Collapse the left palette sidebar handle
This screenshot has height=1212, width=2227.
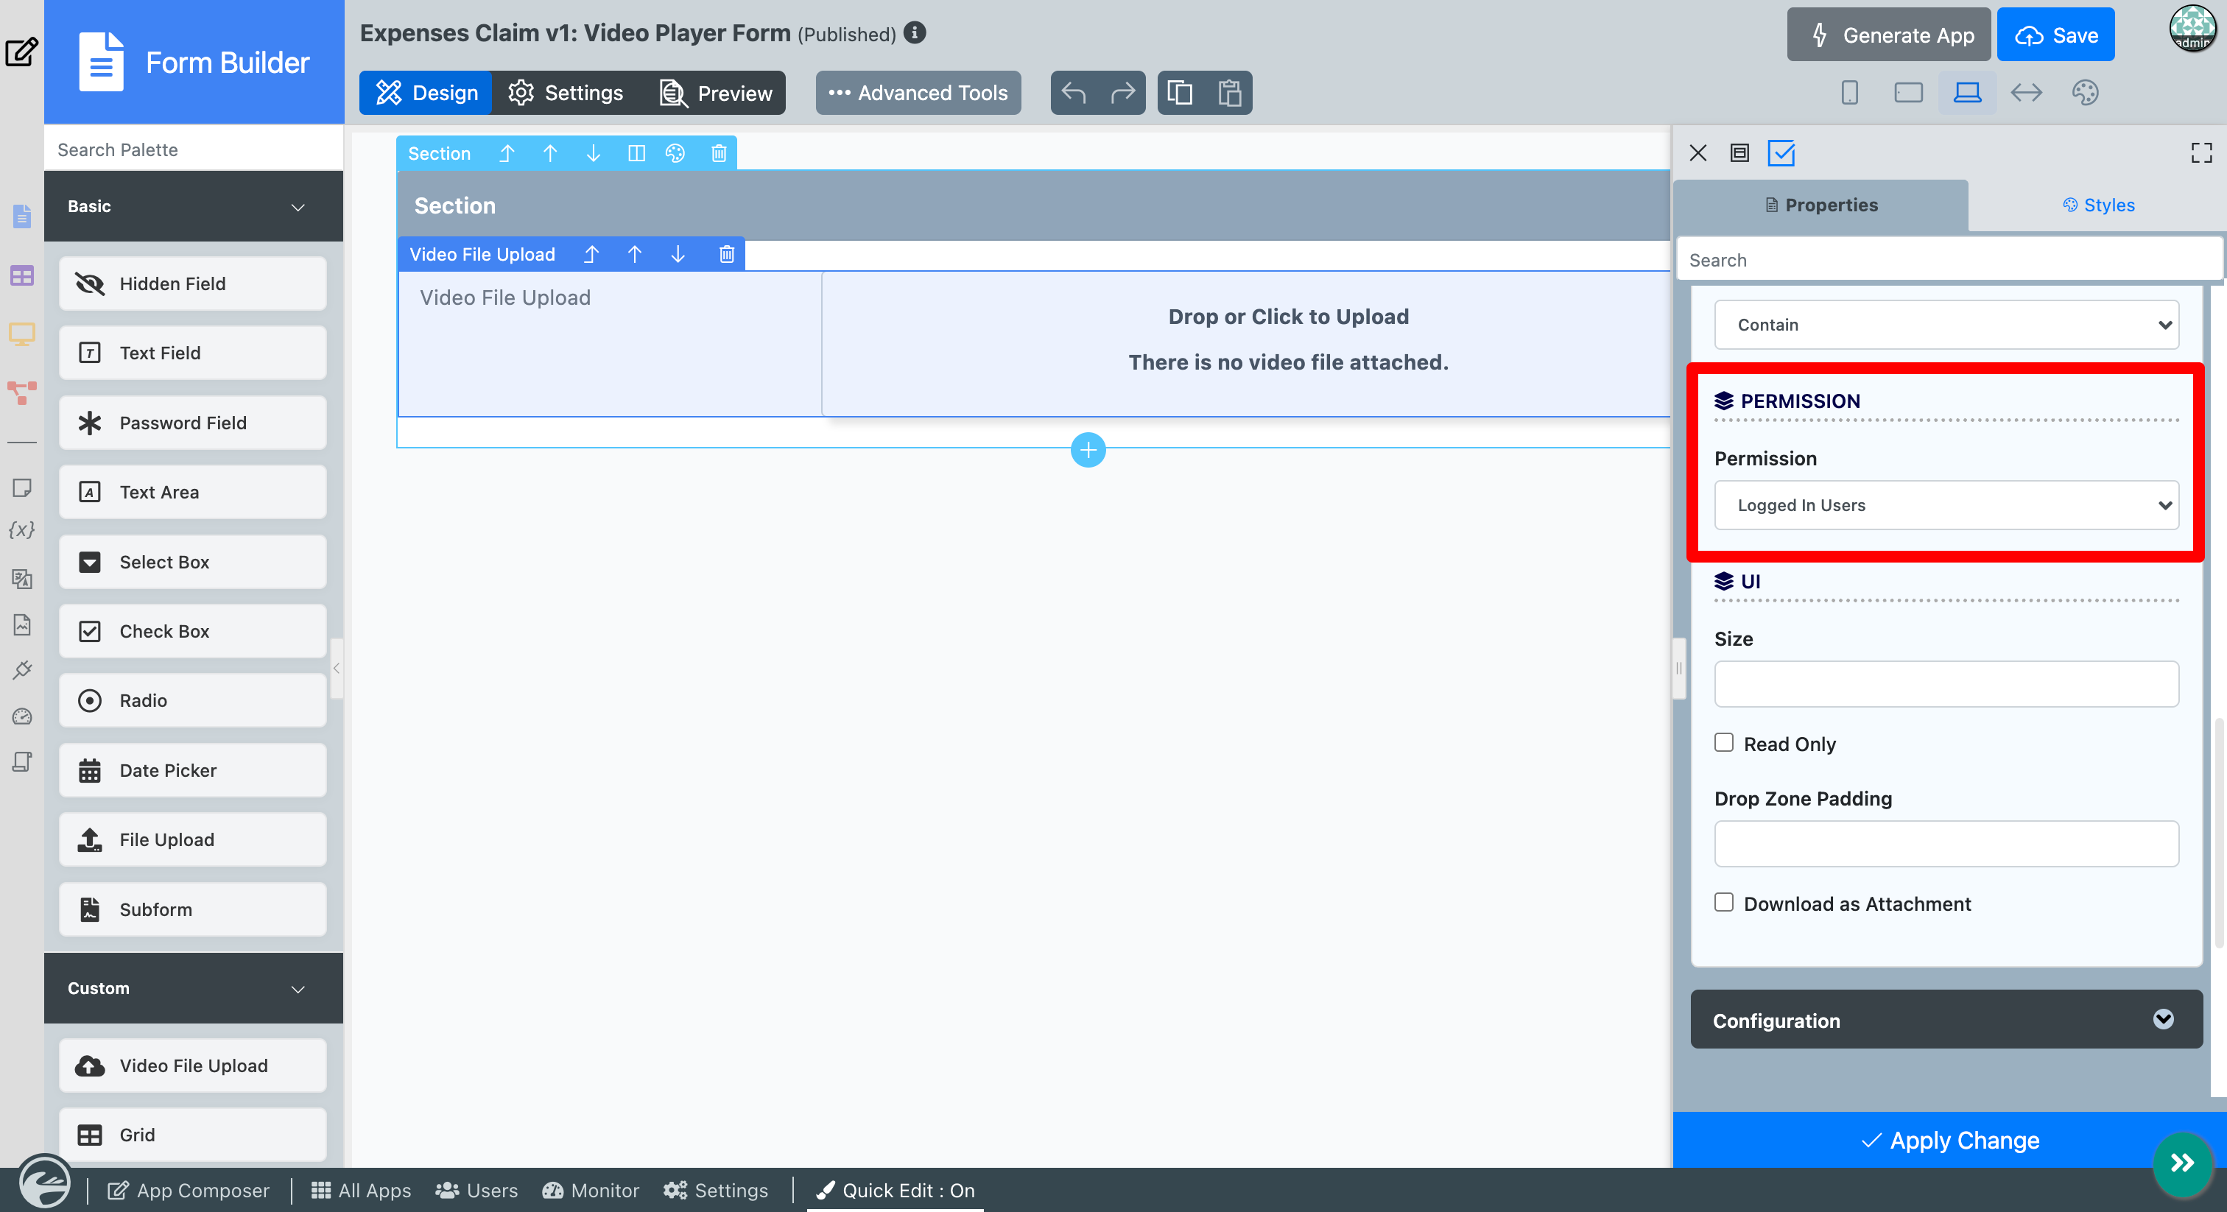[x=337, y=669]
